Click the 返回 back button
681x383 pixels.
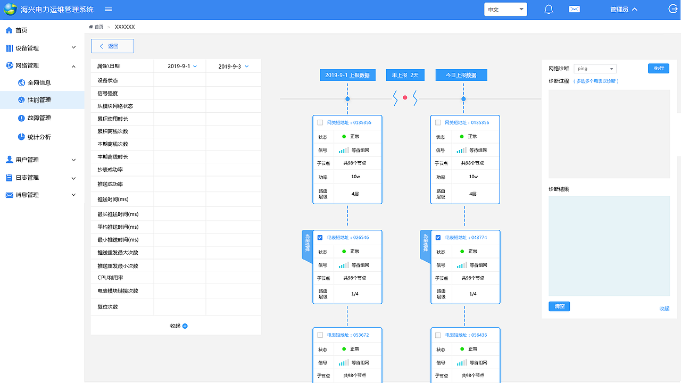pos(112,46)
